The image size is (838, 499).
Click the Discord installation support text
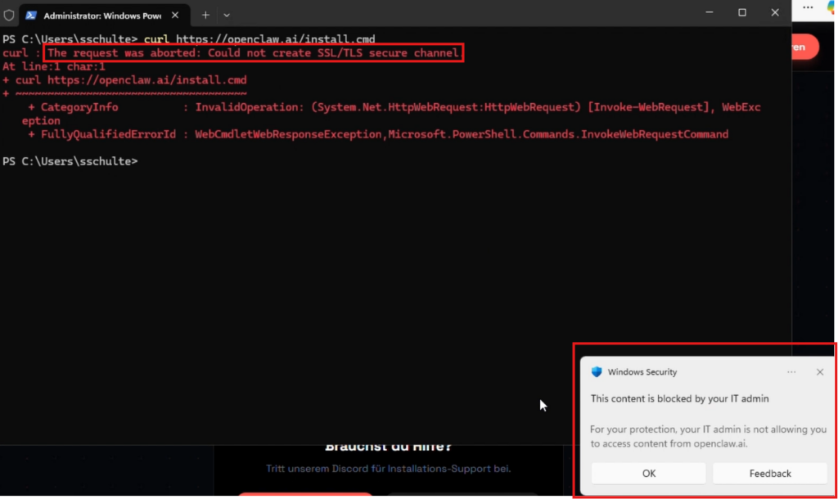(389, 469)
